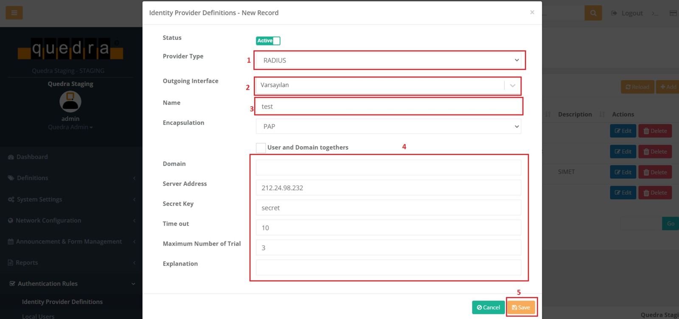Click the admin user avatar
The width and height of the screenshot is (679, 319).
[70, 102]
